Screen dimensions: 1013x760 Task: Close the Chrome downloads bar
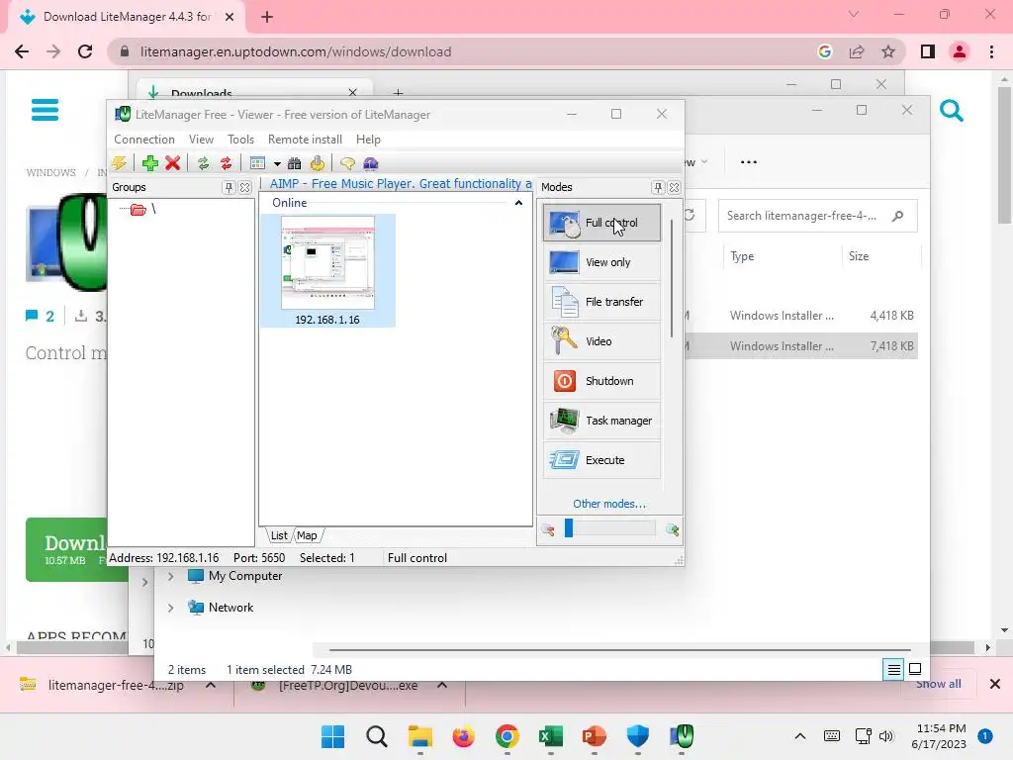click(995, 684)
